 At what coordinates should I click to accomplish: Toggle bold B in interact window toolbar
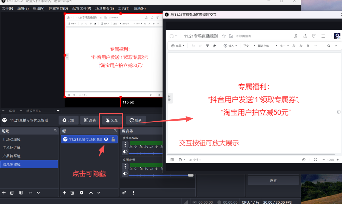pos(308,46)
